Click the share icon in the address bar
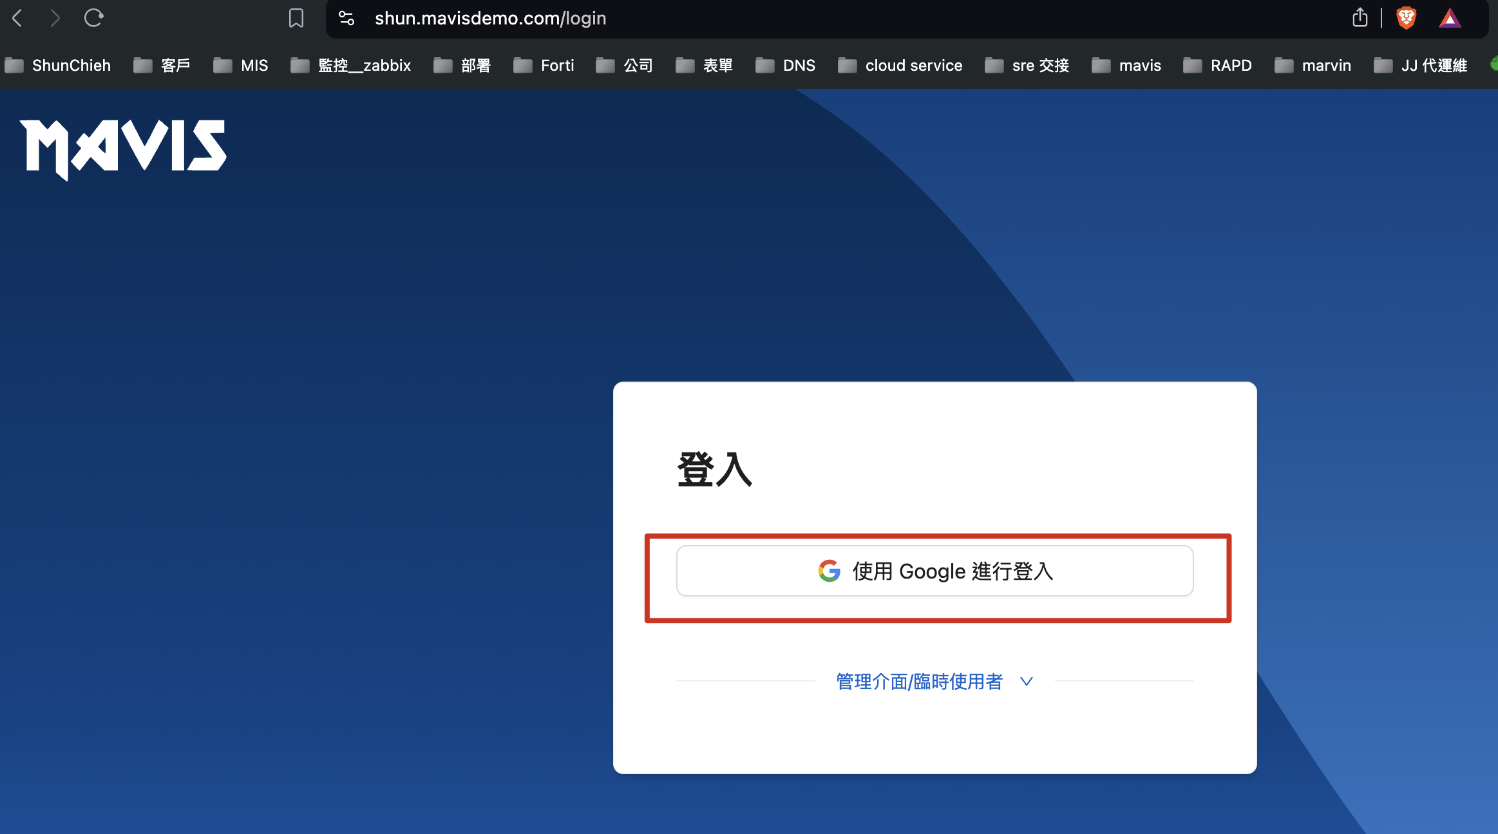 (x=1360, y=18)
